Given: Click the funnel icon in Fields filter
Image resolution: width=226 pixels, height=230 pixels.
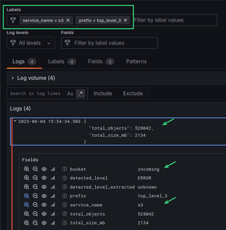Looking at the screenshot, I should 67,43.
